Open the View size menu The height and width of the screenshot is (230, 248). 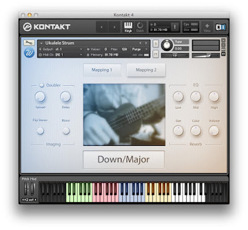point(207,27)
